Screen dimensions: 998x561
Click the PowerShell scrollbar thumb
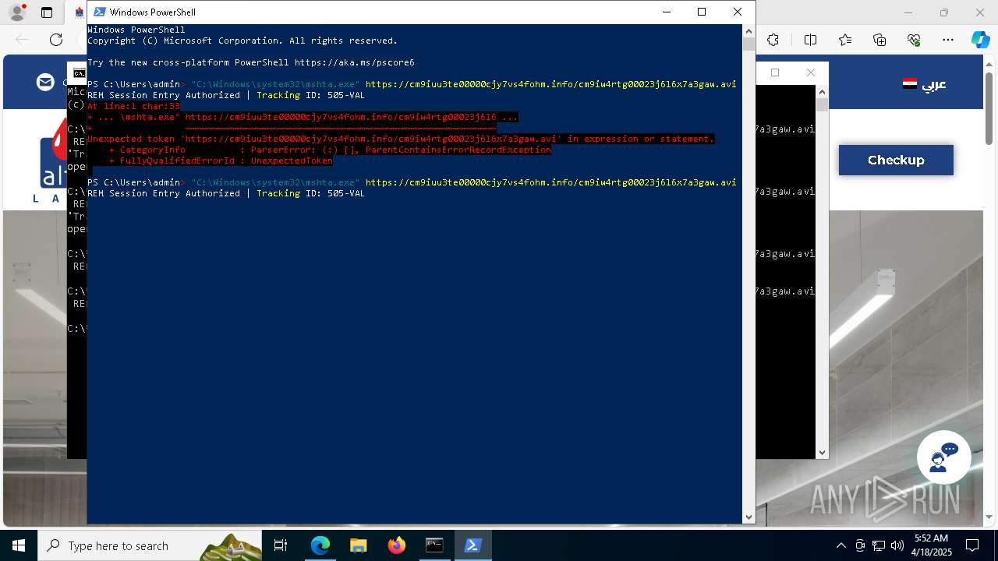748,44
